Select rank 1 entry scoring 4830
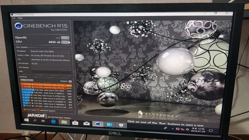 [46, 85]
